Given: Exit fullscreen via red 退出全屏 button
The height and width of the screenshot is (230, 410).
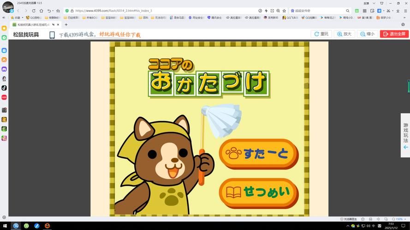Looking at the screenshot, I should tap(394, 34).
